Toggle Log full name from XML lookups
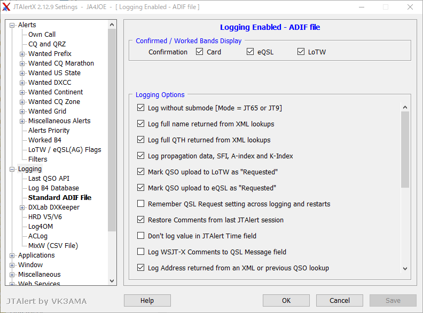Image resolution: width=423 pixels, height=313 pixels. (x=140, y=124)
